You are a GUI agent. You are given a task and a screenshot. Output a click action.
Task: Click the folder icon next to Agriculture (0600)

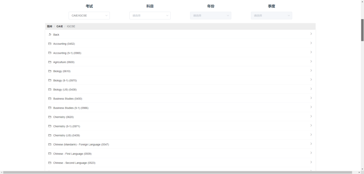tap(50, 62)
